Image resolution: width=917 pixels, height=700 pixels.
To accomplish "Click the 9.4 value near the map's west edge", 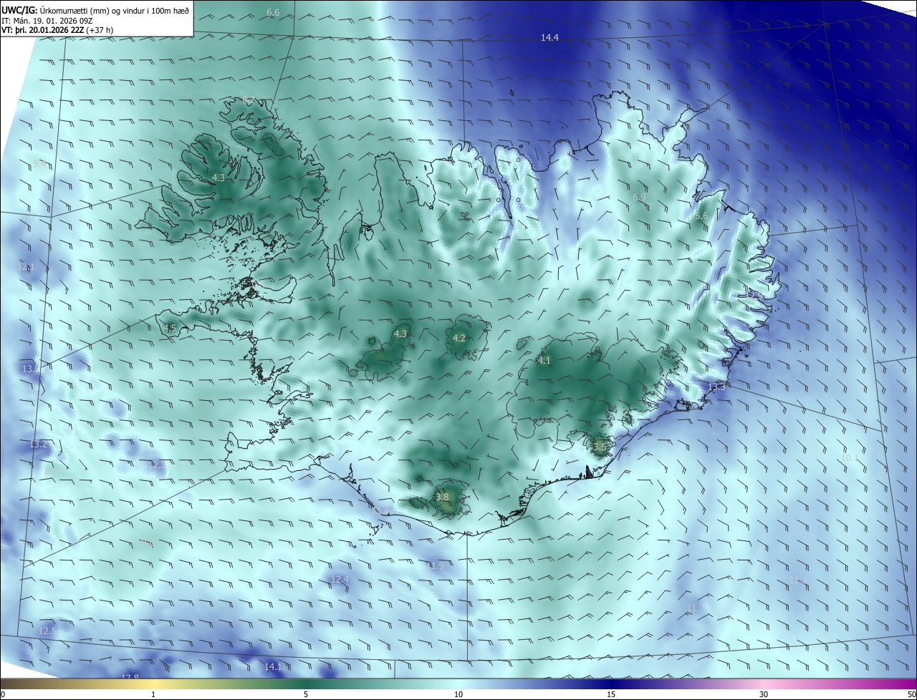I will [39, 164].
